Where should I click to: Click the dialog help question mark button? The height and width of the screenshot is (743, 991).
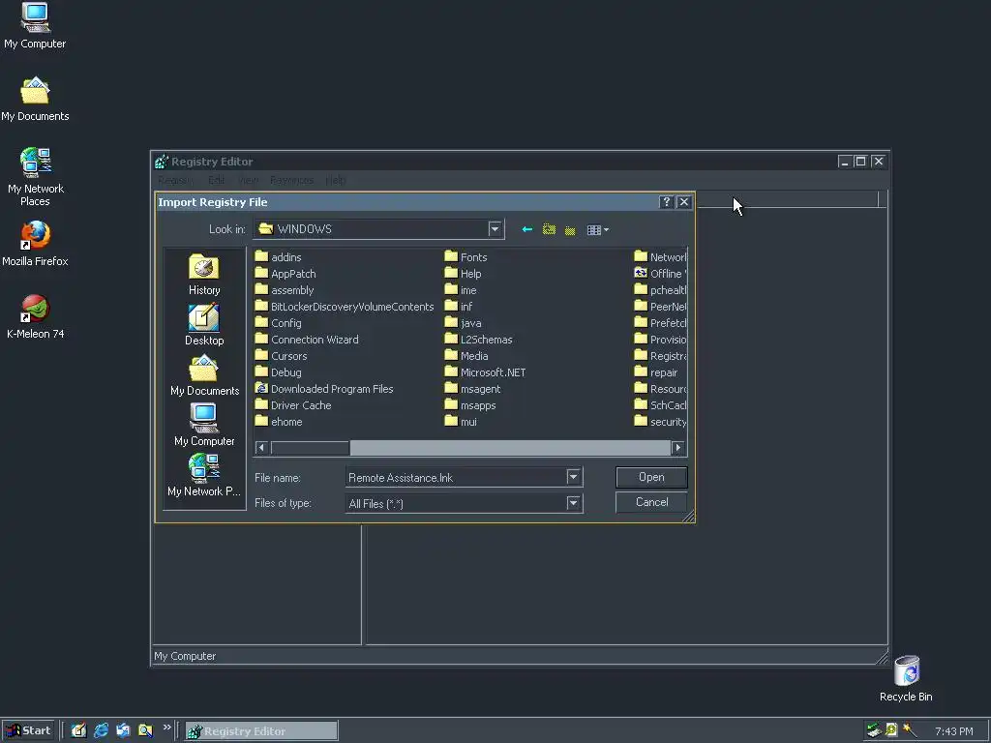click(x=666, y=202)
